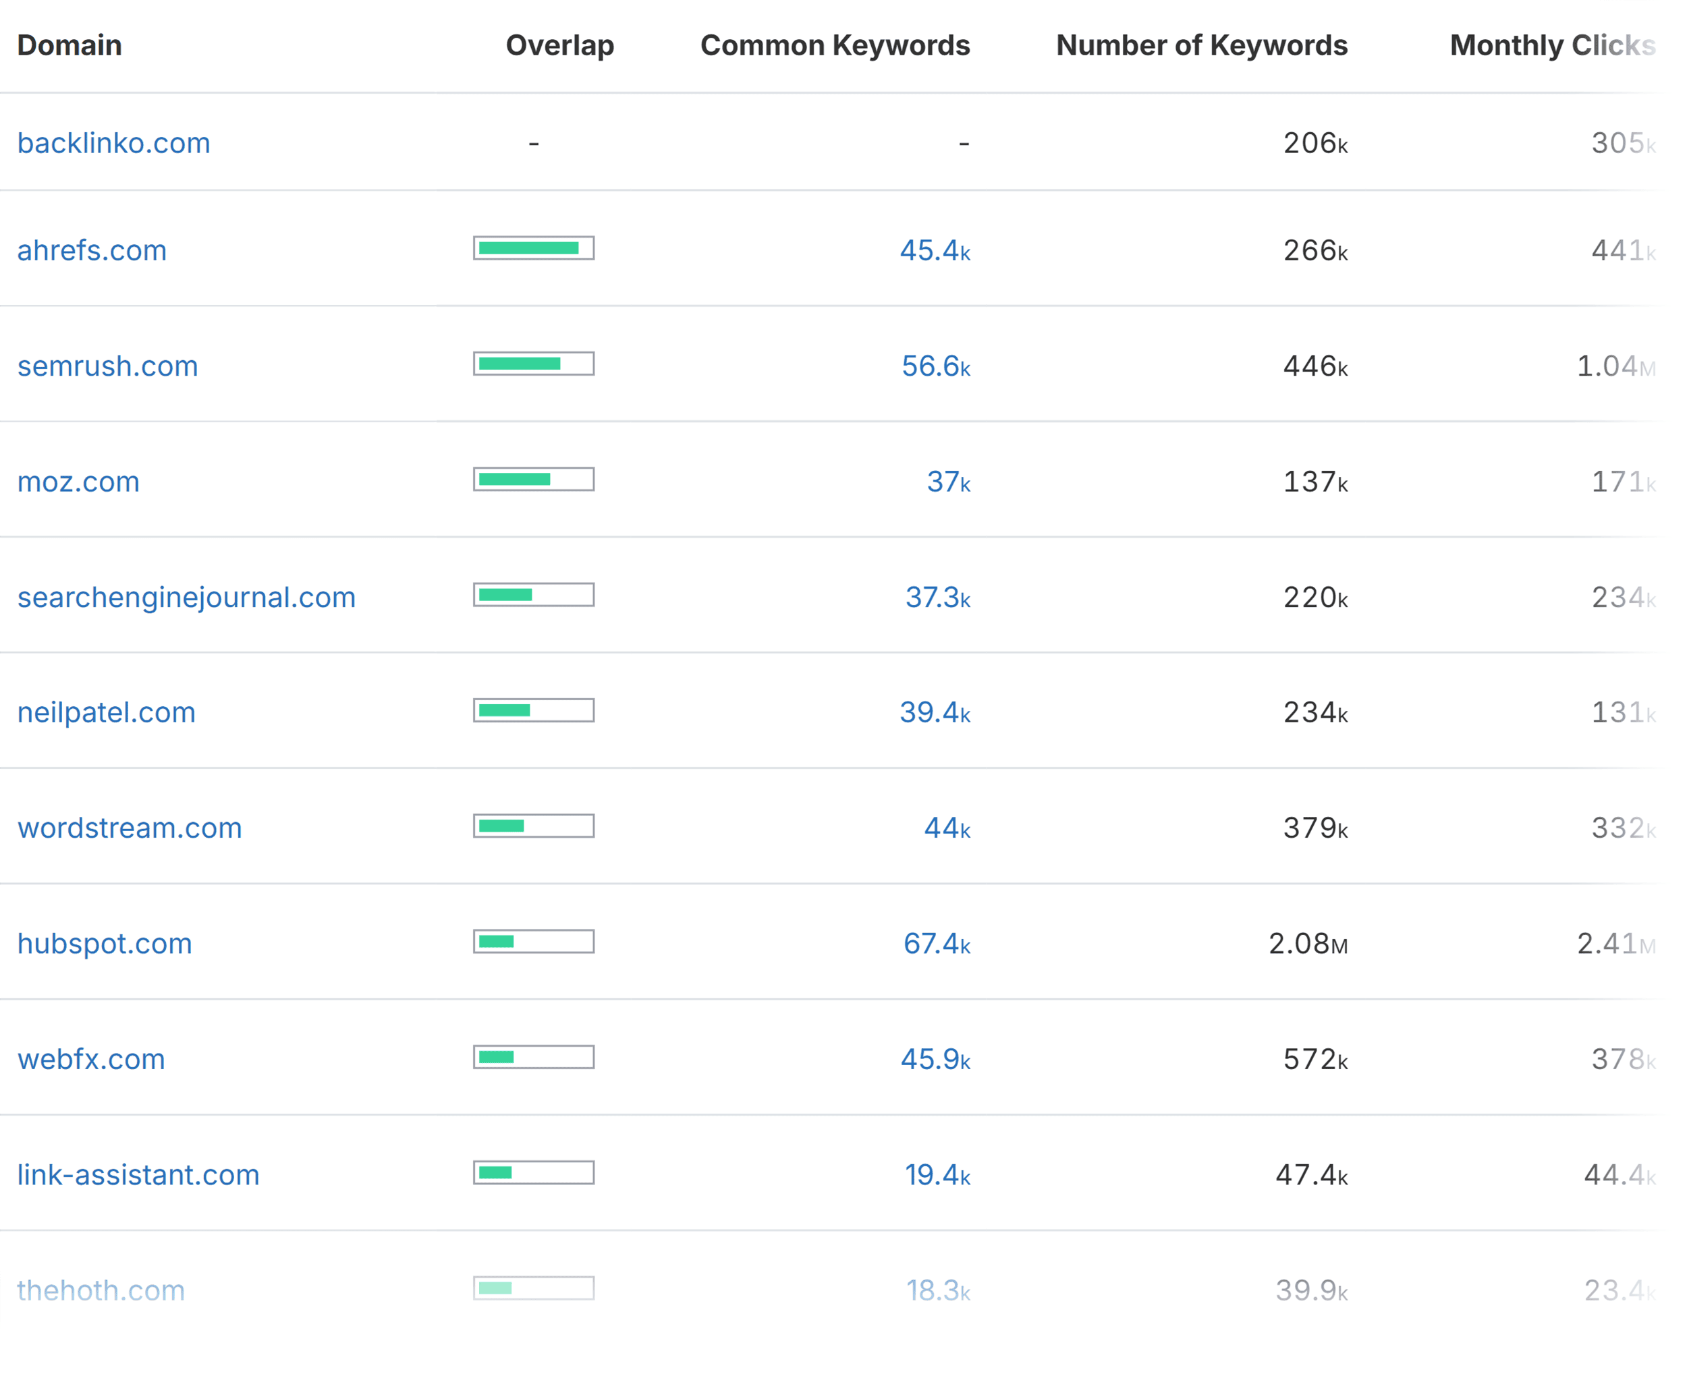Select neilpatel.com monthly clicks 131k
This screenshot has width=1687, height=1374.
click(x=1624, y=712)
